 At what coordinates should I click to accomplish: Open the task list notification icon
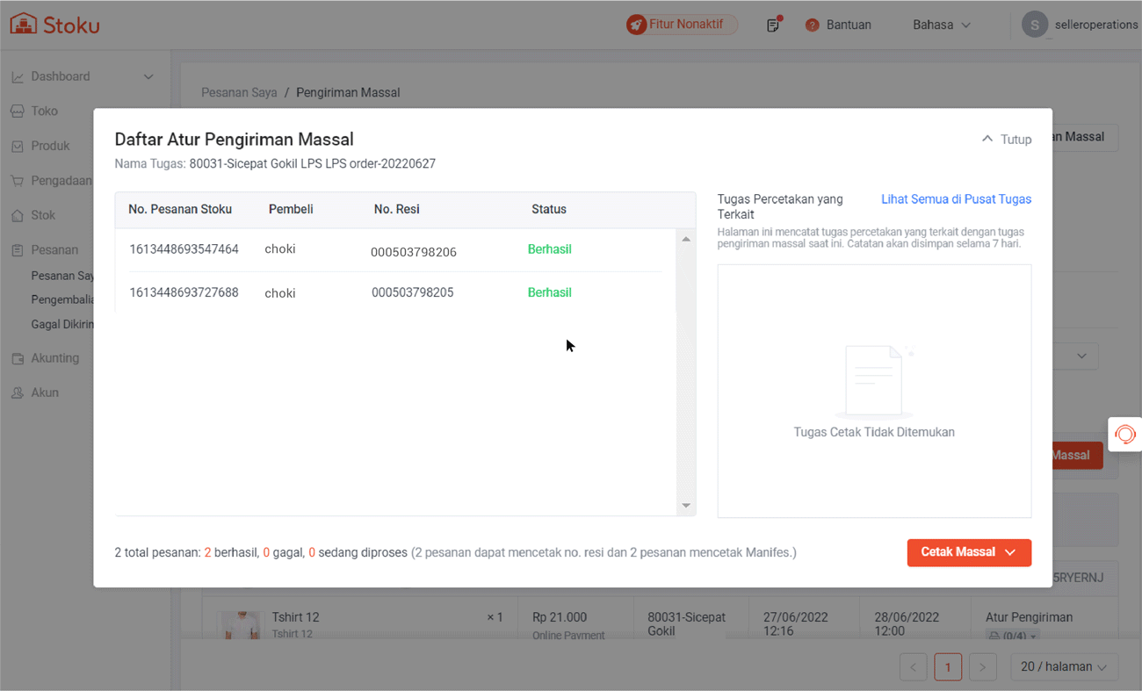[x=773, y=25]
